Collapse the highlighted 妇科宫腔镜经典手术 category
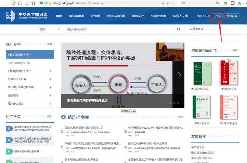Viewport: 247px width, 163px height. (x=50, y=55)
